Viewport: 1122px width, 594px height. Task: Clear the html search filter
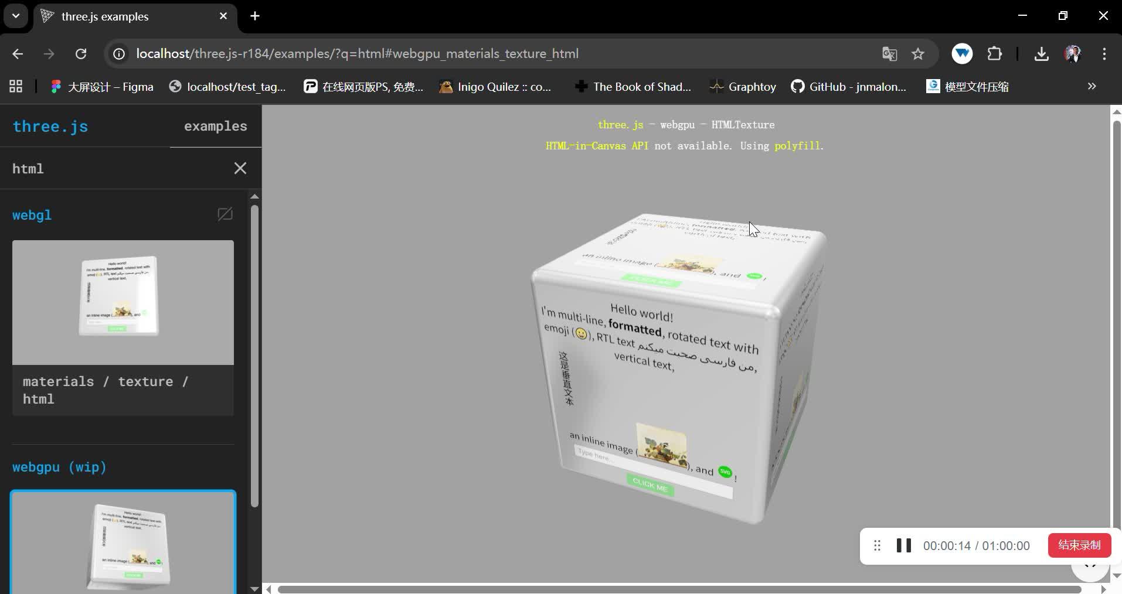pos(240,168)
